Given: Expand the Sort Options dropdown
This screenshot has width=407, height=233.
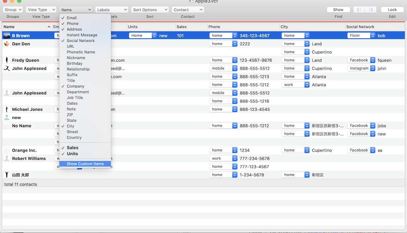Looking at the screenshot, I should (150, 10).
